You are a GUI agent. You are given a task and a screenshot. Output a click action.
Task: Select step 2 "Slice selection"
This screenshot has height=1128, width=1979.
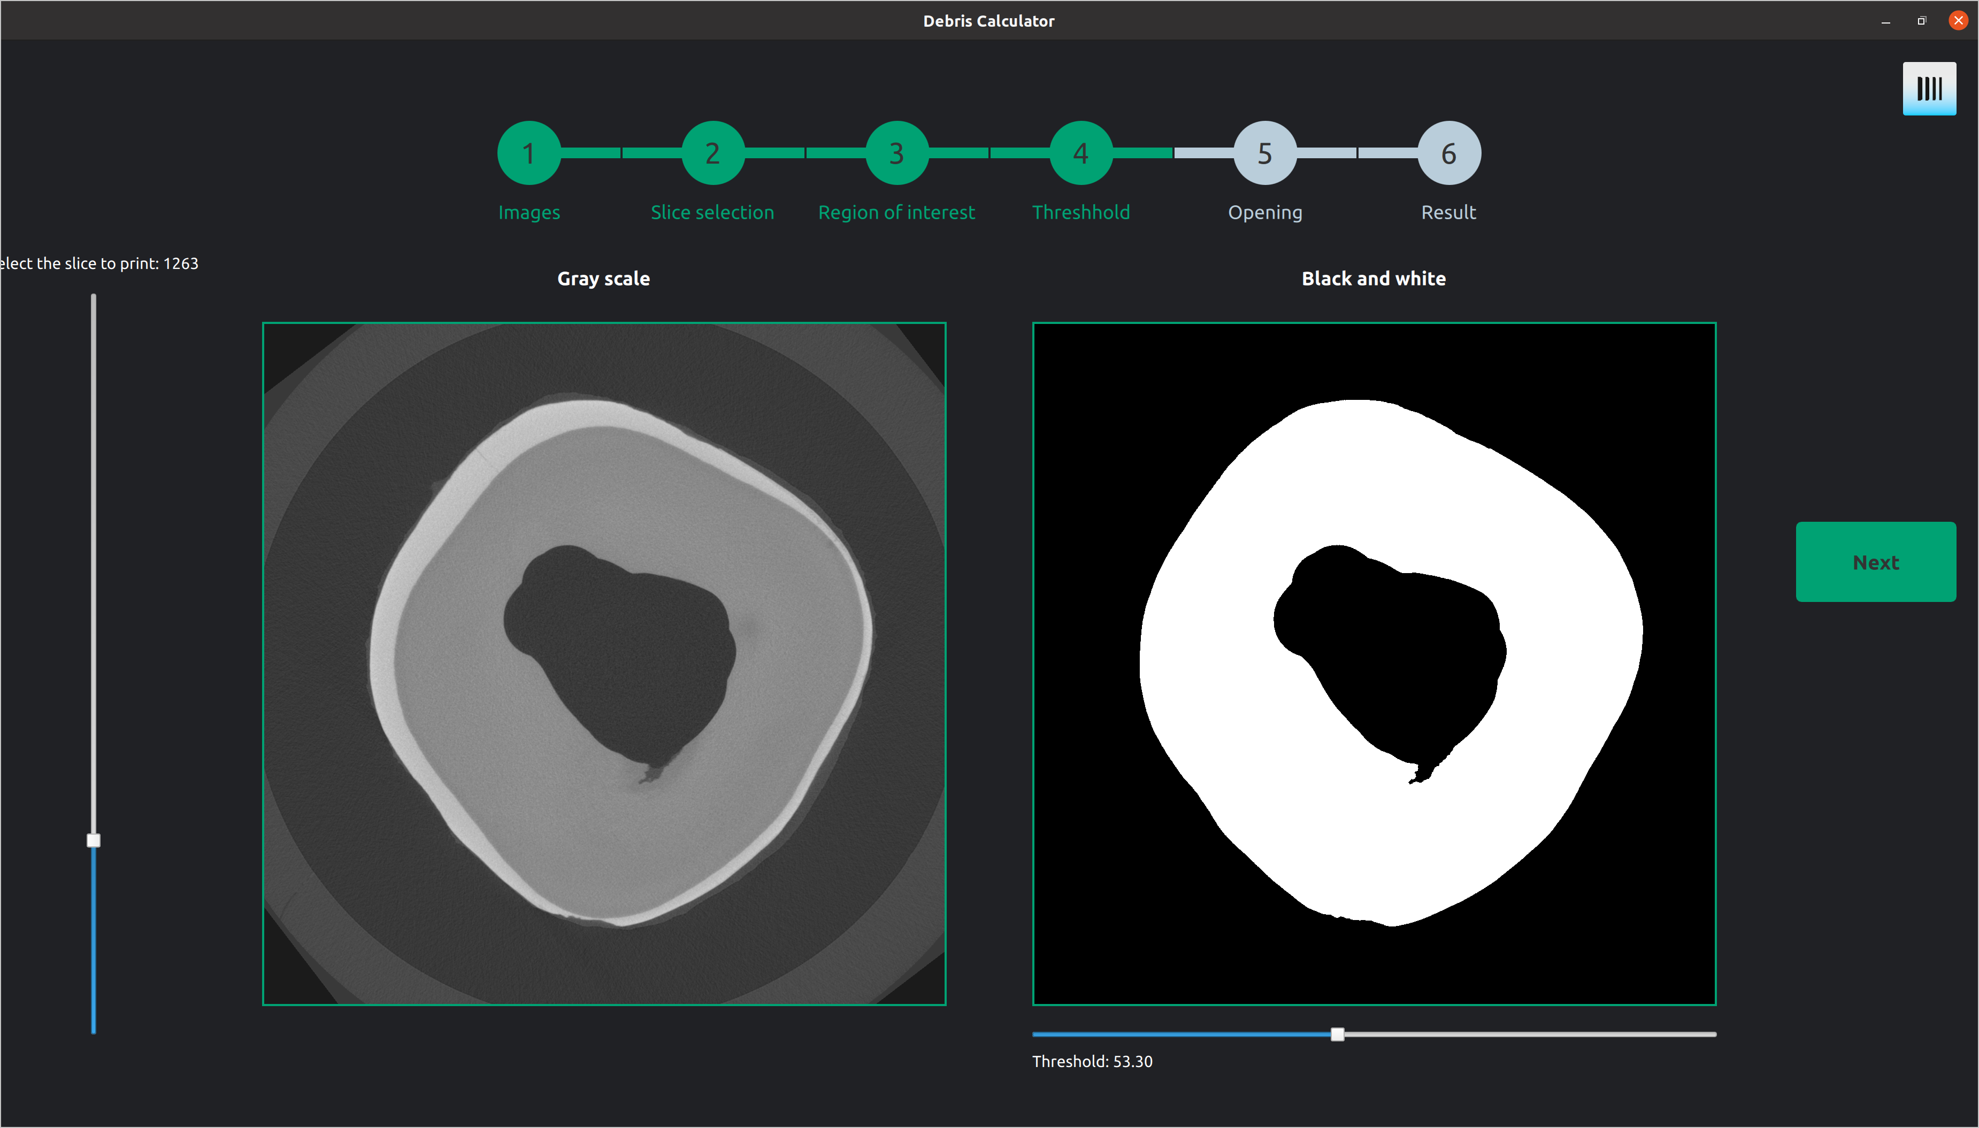point(711,152)
